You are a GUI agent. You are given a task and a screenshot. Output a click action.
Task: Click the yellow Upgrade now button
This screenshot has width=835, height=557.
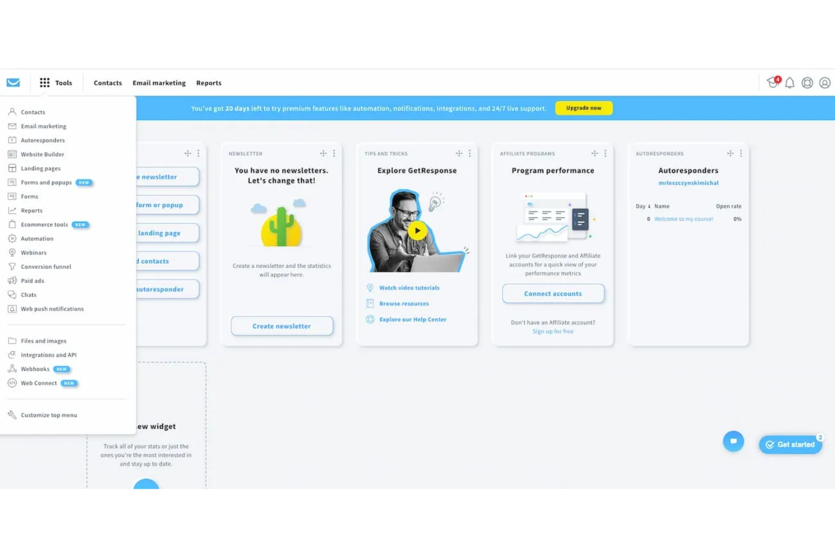(584, 108)
